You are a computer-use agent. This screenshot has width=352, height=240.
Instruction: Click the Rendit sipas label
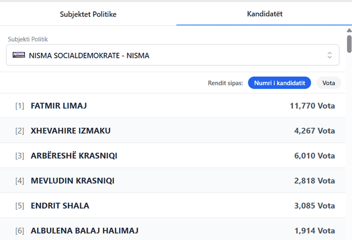point(225,83)
